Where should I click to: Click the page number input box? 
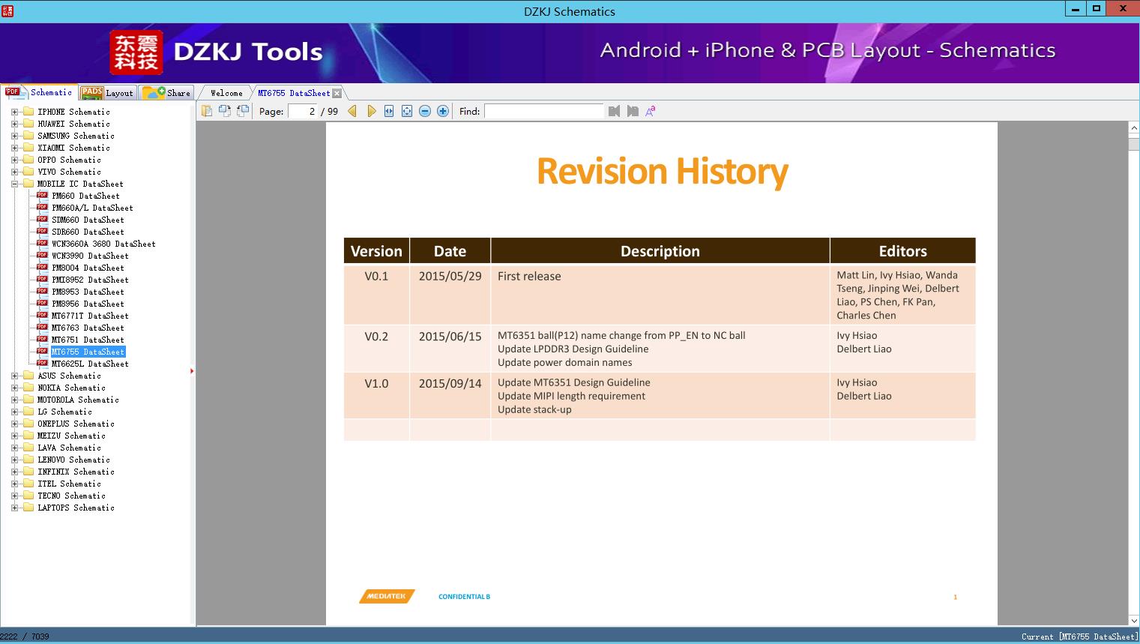(x=303, y=111)
